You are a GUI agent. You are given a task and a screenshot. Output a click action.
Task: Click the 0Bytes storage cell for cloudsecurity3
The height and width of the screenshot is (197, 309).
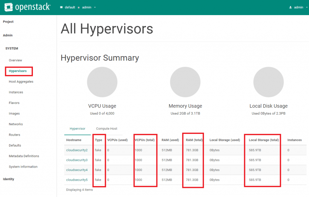point(215,160)
